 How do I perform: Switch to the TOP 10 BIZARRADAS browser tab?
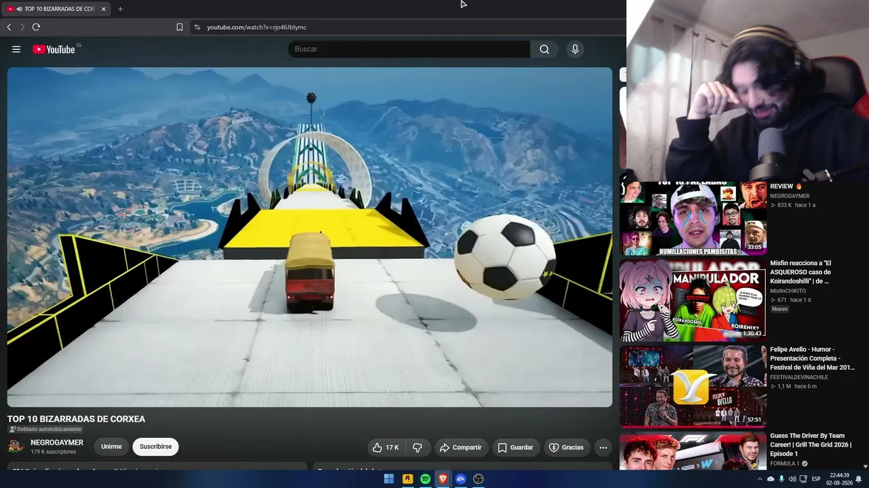[x=57, y=9]
